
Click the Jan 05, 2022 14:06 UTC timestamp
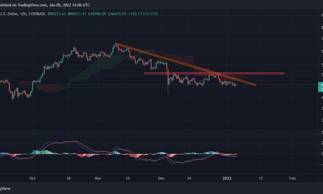tap(70, 5)
